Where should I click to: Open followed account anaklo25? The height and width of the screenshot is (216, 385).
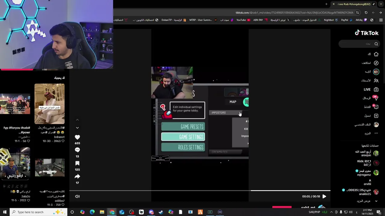361,192
